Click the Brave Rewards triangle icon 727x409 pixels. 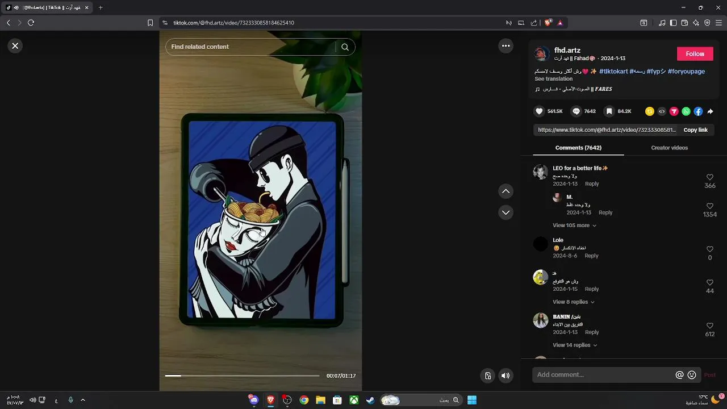(x=560, y=23)
